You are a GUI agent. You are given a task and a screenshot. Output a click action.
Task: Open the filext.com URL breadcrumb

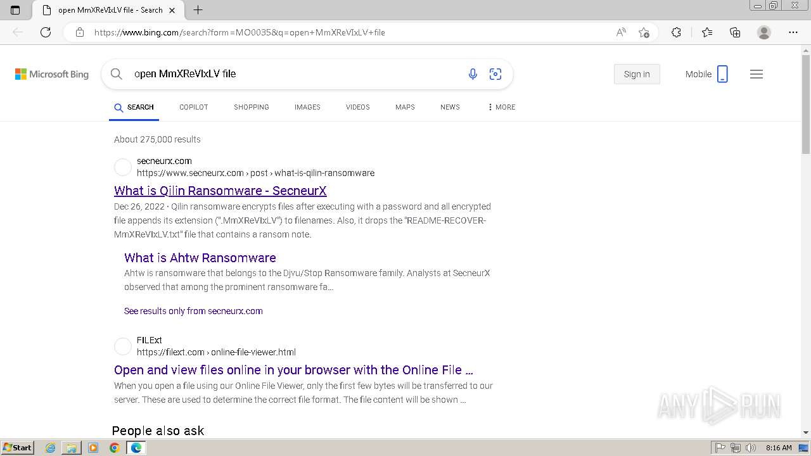(216, 352)
